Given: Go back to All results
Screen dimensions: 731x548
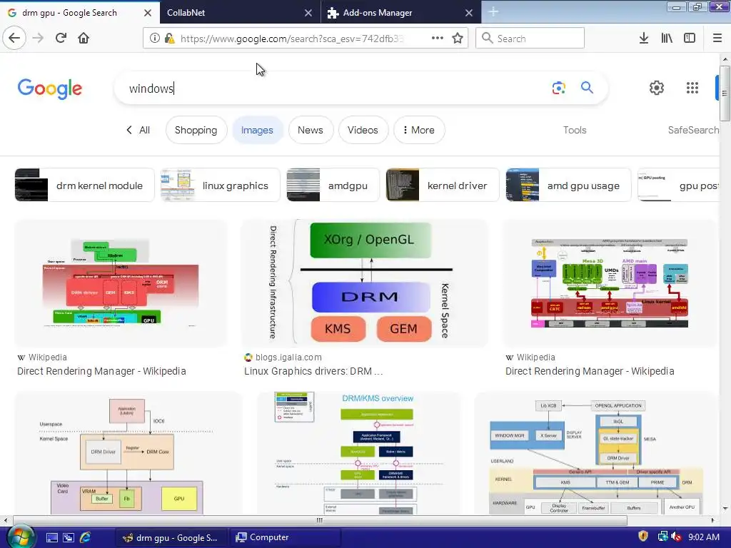Looking at the screenshot, I should (138, 130).
